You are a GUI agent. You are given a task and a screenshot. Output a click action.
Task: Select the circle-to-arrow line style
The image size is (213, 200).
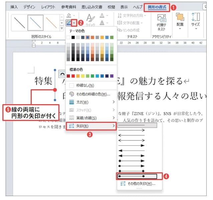point(132,166)
